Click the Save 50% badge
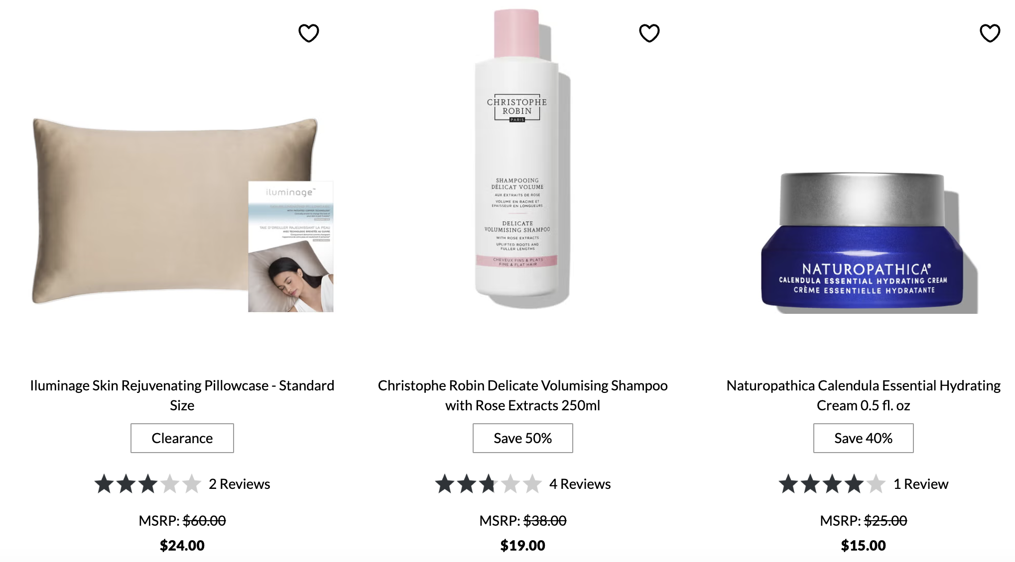This screenshot has height=562, width=1015. click(x=522, y=438)
